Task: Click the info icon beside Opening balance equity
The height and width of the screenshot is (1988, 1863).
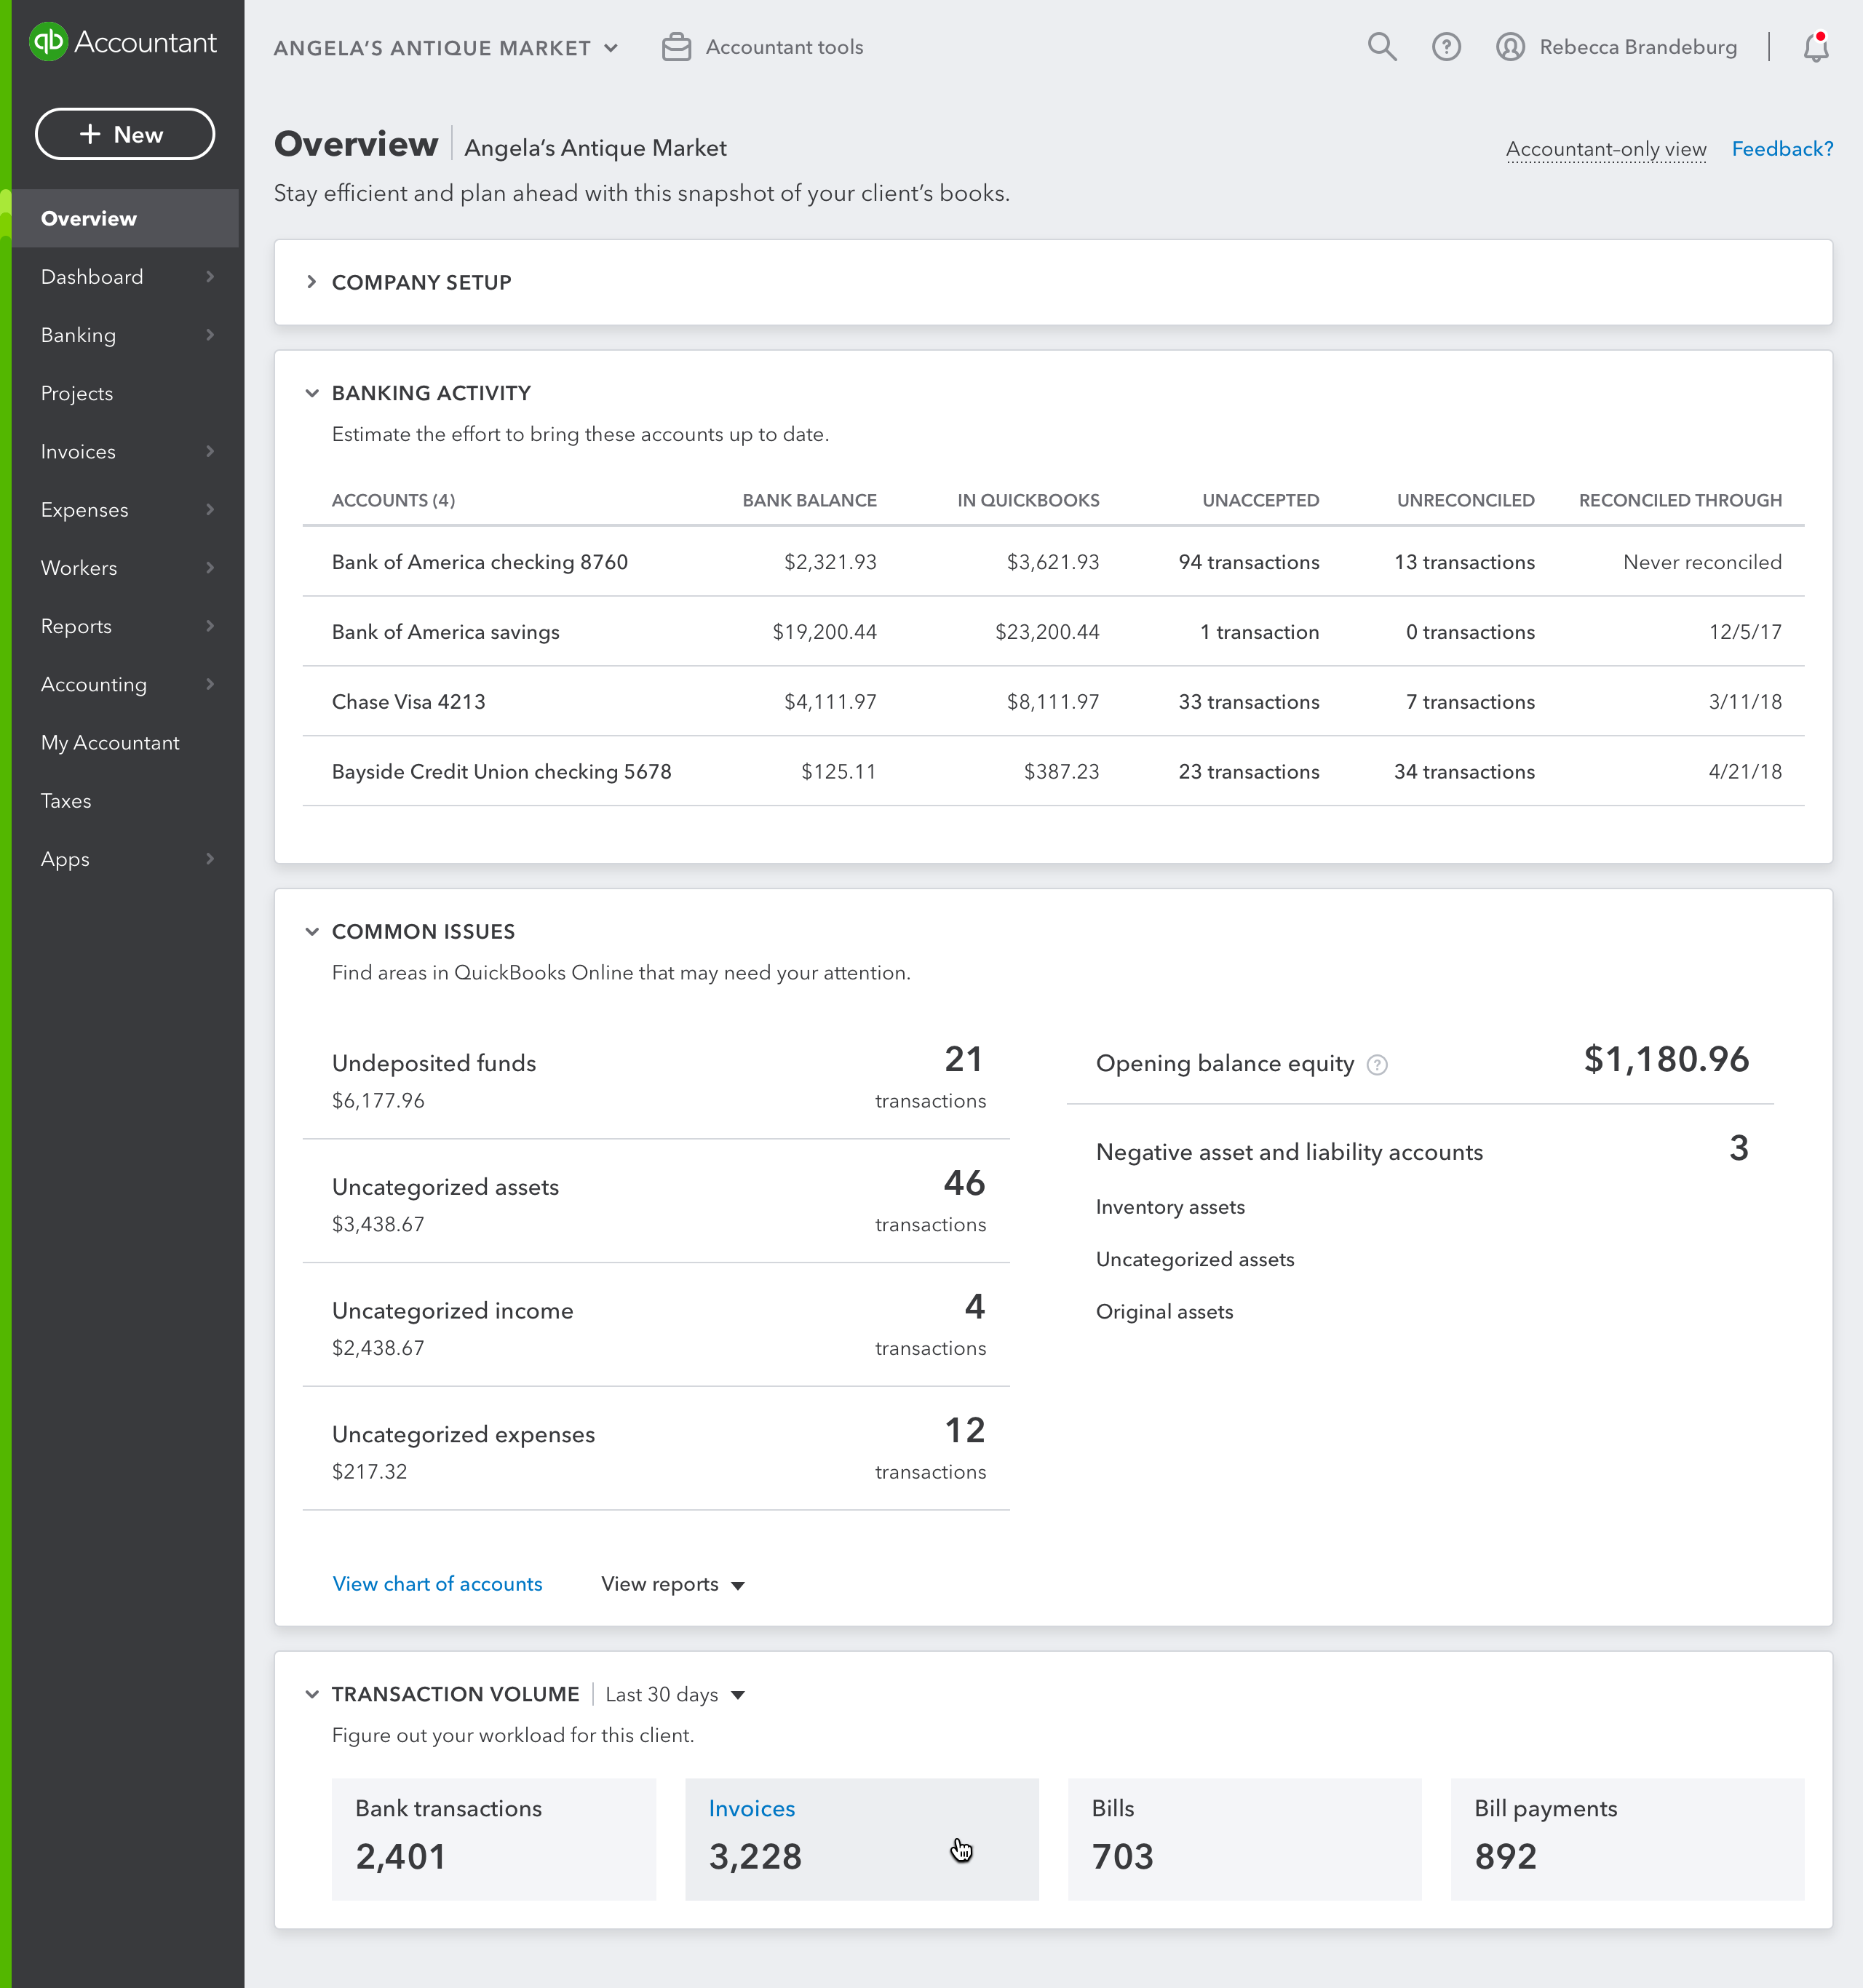Action: coord(1376,1065)
